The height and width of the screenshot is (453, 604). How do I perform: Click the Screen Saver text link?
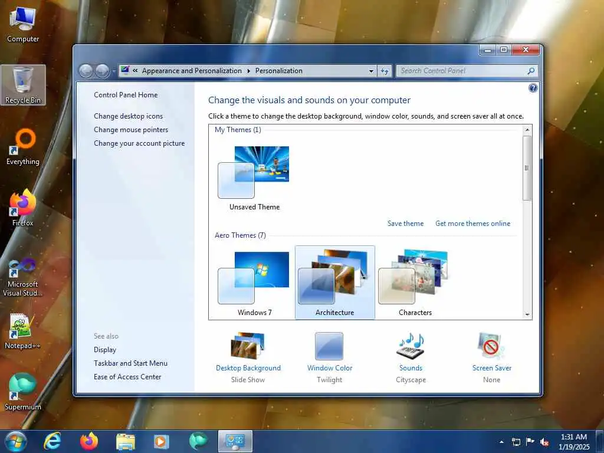pos(492,368)
